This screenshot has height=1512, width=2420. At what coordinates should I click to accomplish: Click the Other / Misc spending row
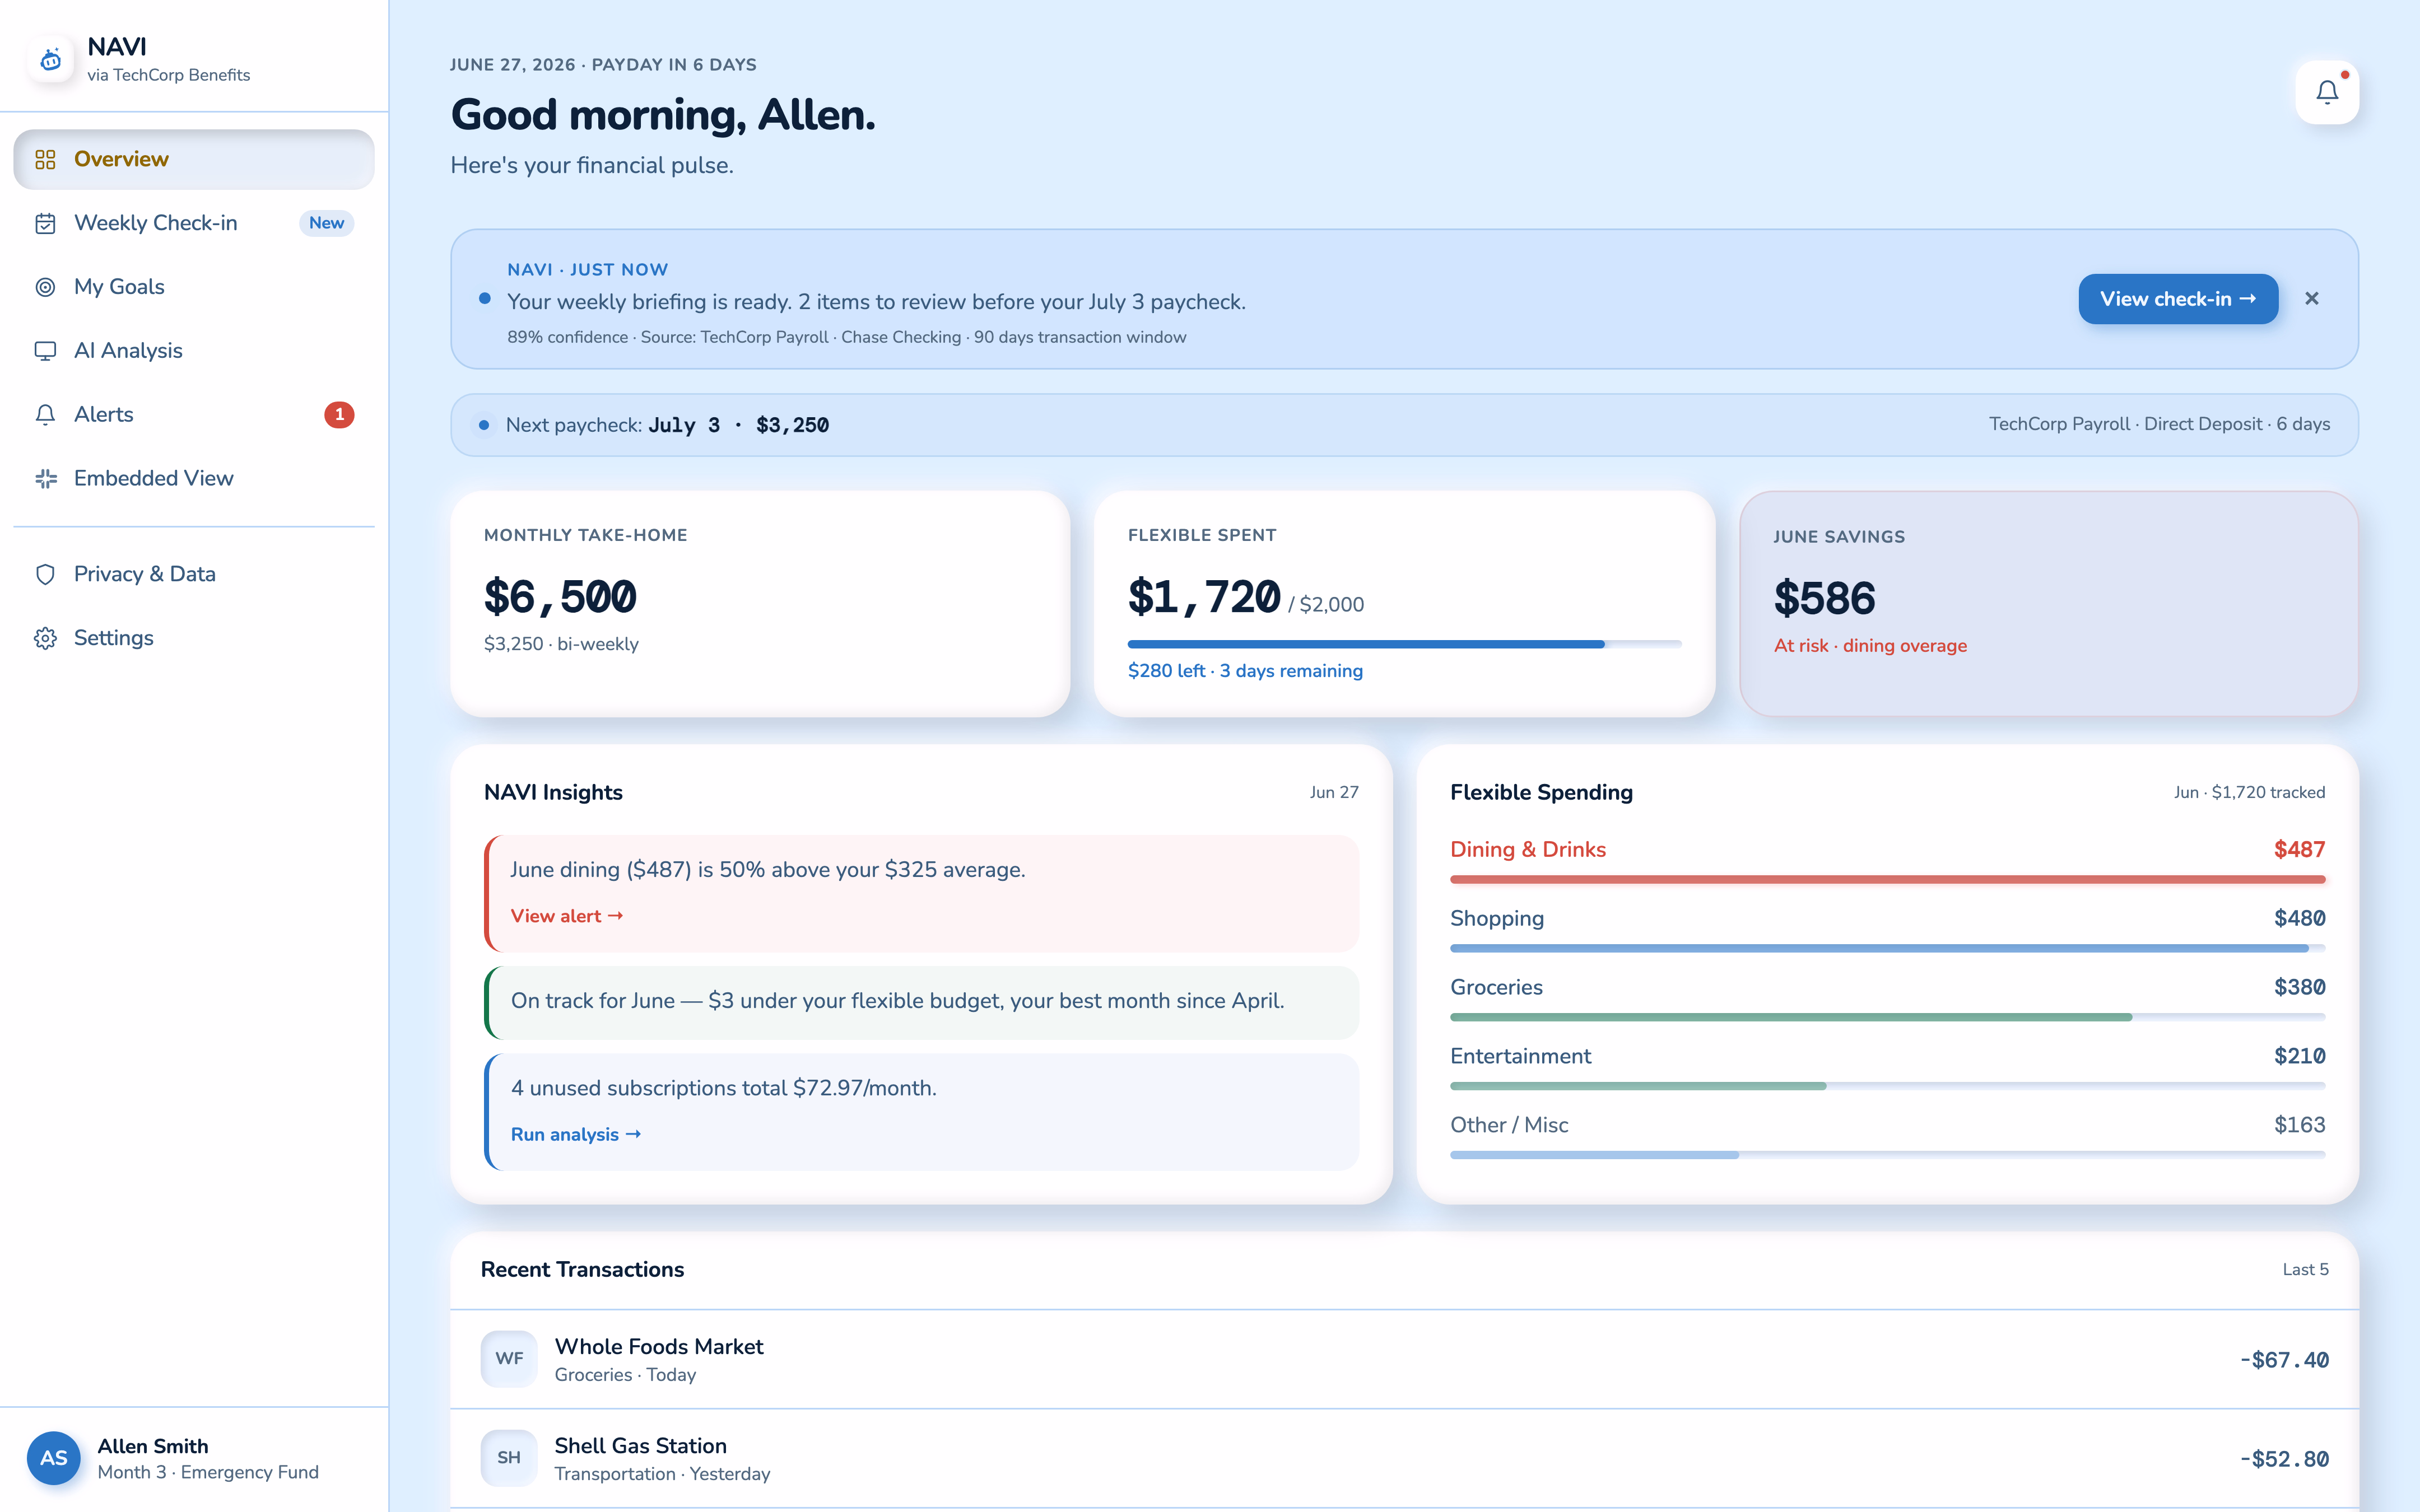click(x=1887, y=1135)
